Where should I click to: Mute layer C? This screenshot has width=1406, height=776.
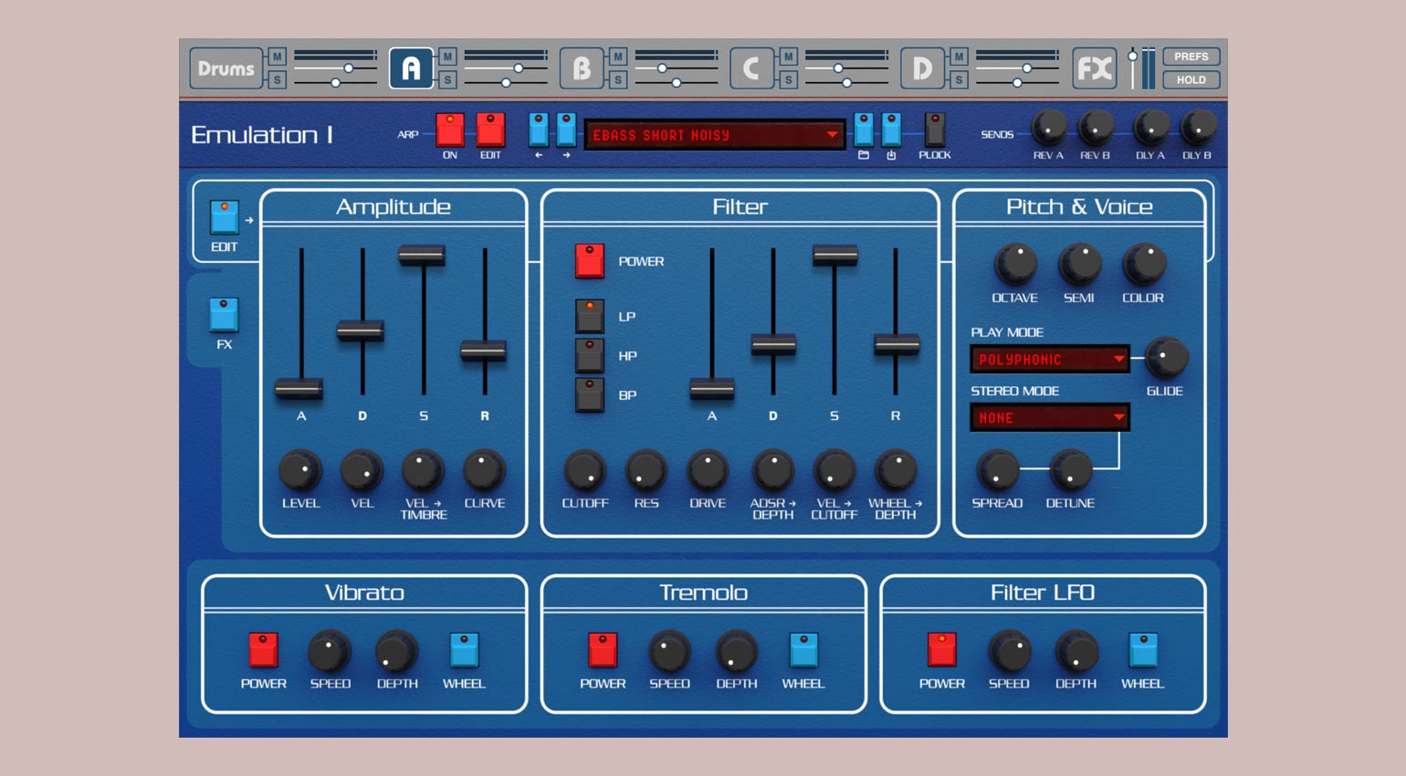(x=789, y=57)
